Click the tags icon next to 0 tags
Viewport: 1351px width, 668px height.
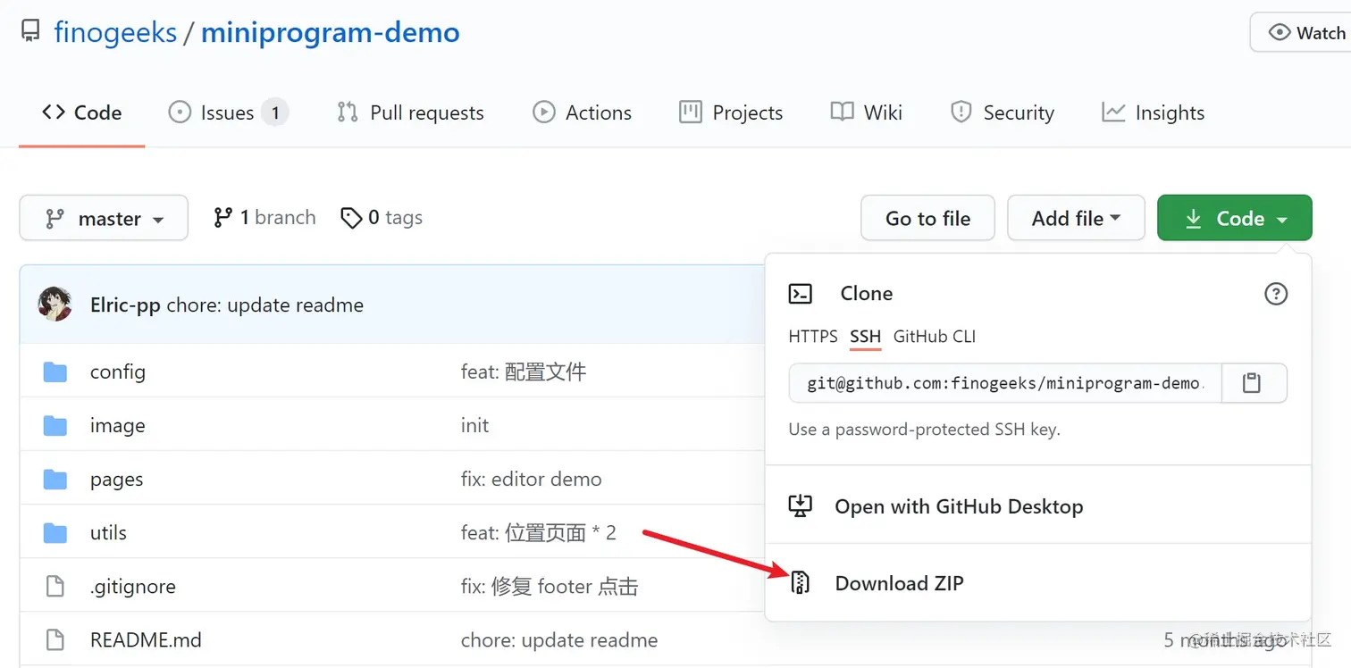pos(351,218)
